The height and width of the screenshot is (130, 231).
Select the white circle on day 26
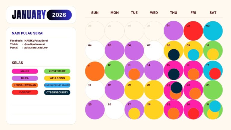[x=114, y=110]
